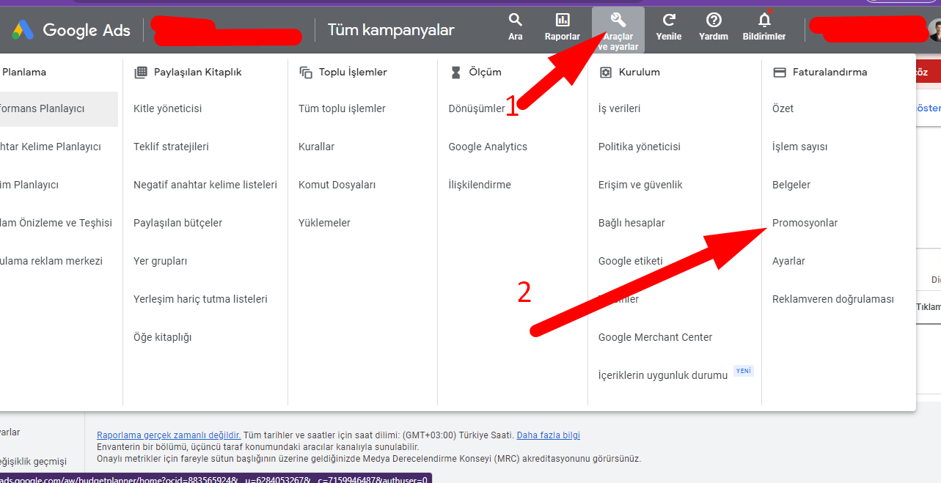The image size is (941, 483).
Task: Open Komut Dosyaları
Action: tap(337, 185)
